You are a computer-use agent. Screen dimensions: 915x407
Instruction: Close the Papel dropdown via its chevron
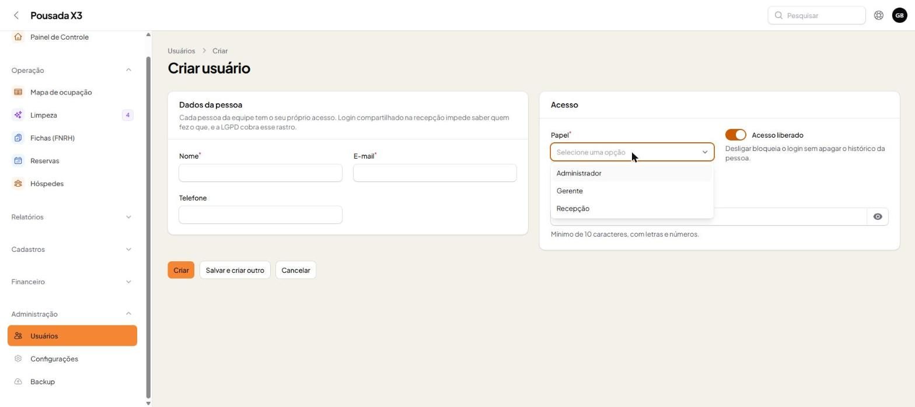coord(705,152)
